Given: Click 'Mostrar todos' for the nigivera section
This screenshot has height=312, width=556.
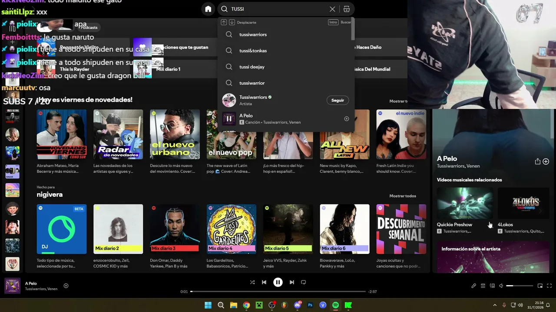Looking at the screenshot, I should click(x=403, y=196).
